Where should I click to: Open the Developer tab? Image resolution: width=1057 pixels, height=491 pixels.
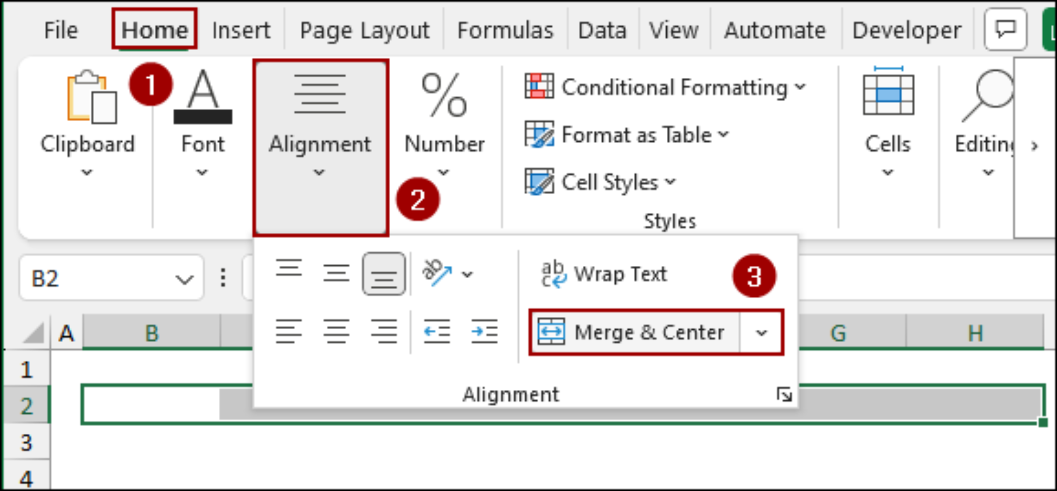907,30
